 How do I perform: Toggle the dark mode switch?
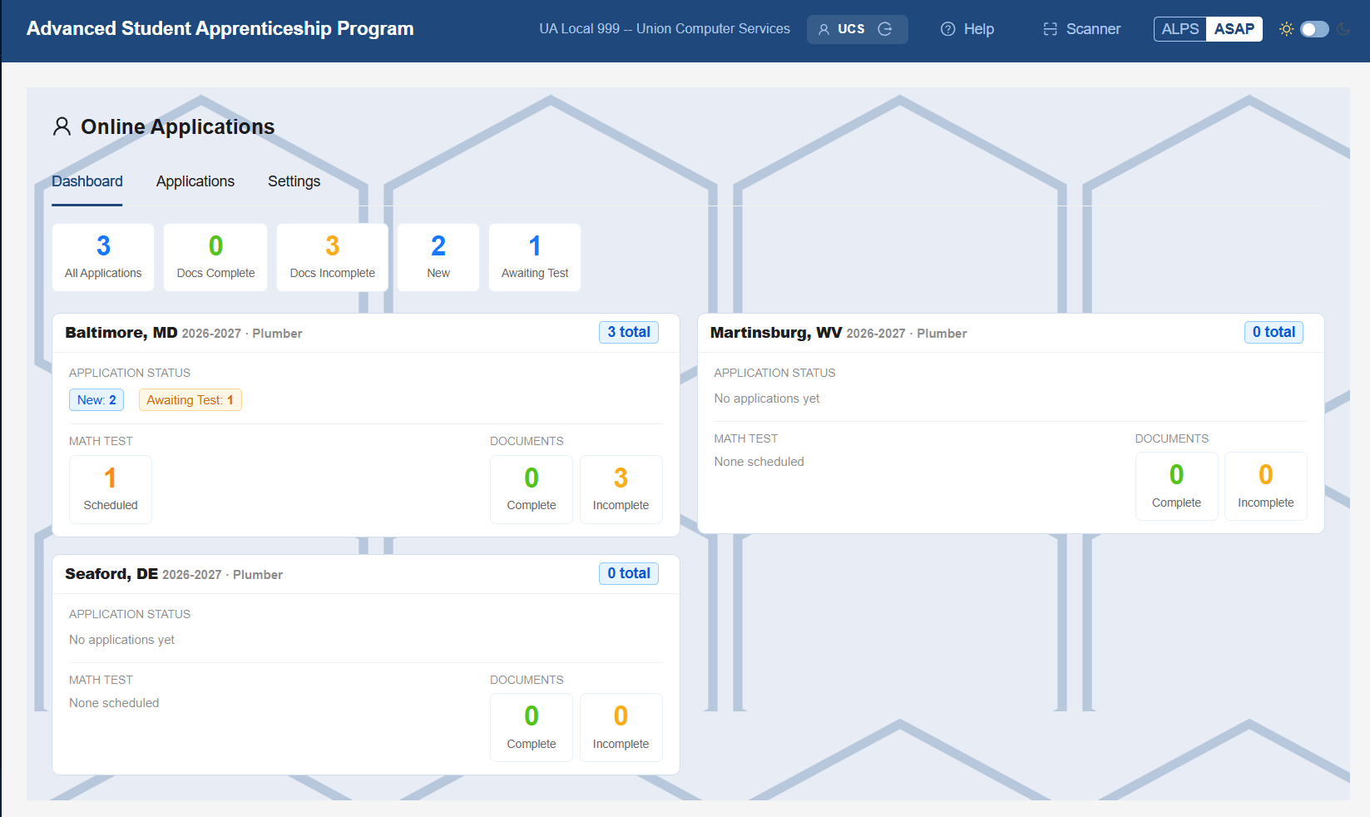1314,29
